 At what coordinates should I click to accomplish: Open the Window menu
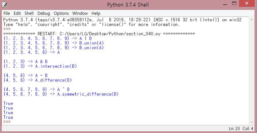pos(80,13)
